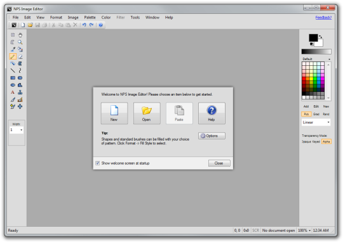Screen dimensions: 343x242
Task: Open the Format menu
Action: pyautogui.click(x=56, y=18)
